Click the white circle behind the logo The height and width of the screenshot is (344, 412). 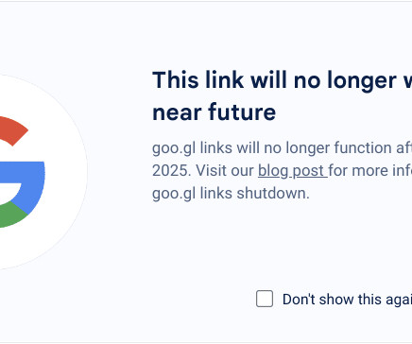pos(43,172)
